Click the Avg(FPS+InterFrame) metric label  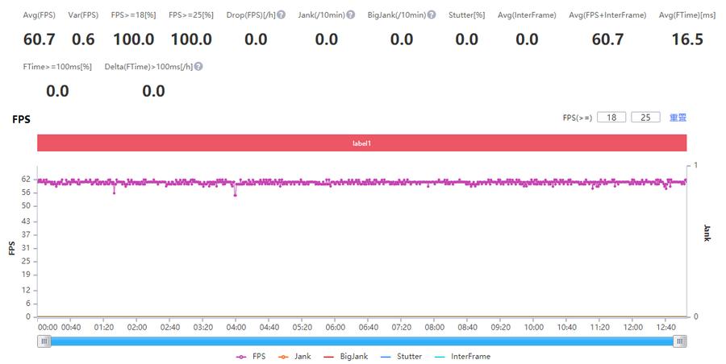(607, 14)
